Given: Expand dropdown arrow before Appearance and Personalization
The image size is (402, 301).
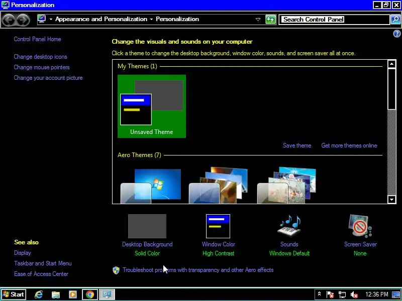Looking at the screenshot, I should click(x=51, y=19).
